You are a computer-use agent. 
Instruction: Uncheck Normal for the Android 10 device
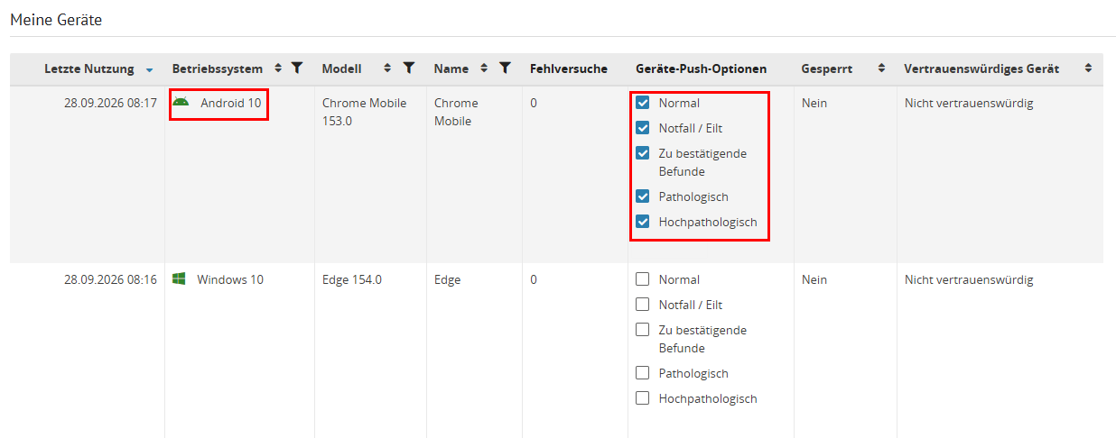(x=643, y=103)
